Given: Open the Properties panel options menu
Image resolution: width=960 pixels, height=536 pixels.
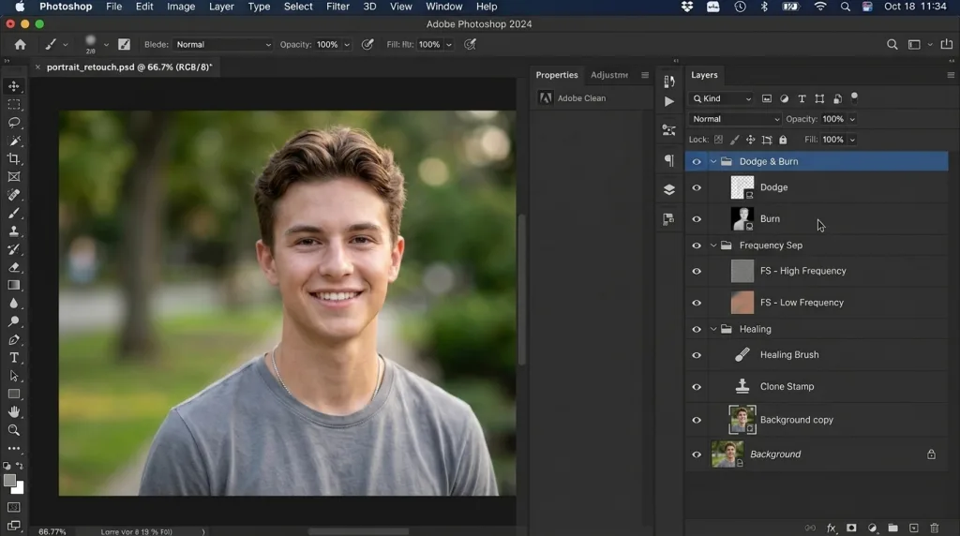Looking at the screenshot, I should pos(645,75).
